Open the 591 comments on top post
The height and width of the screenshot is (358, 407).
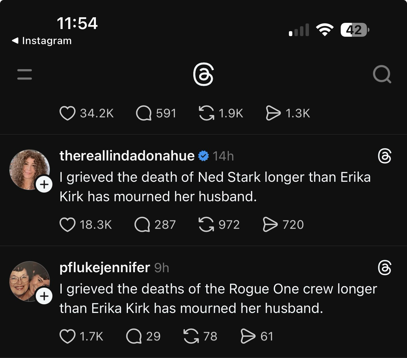pos(144,113)
